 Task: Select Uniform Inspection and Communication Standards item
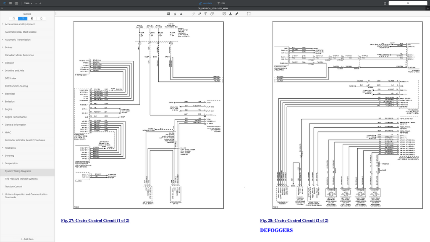(26, 196)
